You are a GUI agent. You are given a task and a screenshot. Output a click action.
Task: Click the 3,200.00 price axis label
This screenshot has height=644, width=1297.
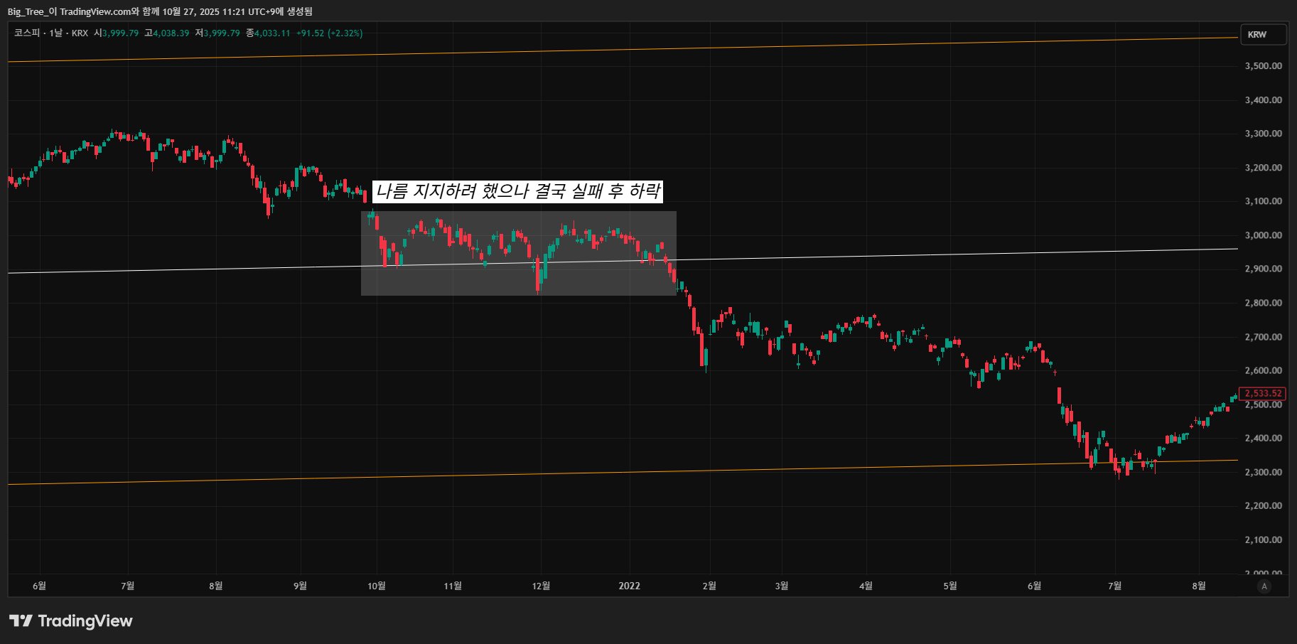(x=1264, y=168)
